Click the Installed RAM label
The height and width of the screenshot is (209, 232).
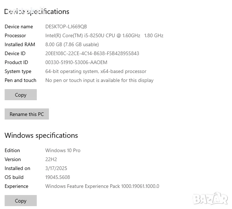(20, 44)
